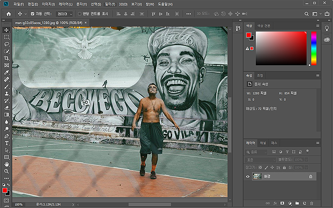This screenshot has width=333, height=208.
Task: Switch to the 조정 tab
Action: [x=260, y=76]
